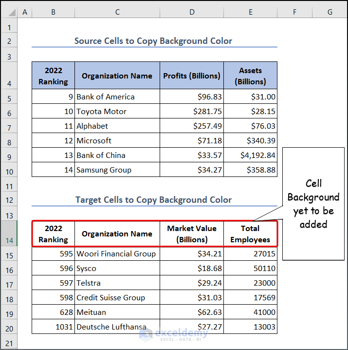Click cell 'Woori Financial Group'

click(x=117, y=253)
